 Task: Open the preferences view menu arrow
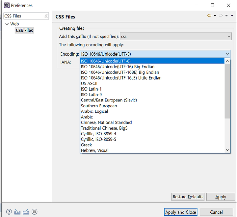[x=232, y=15]
